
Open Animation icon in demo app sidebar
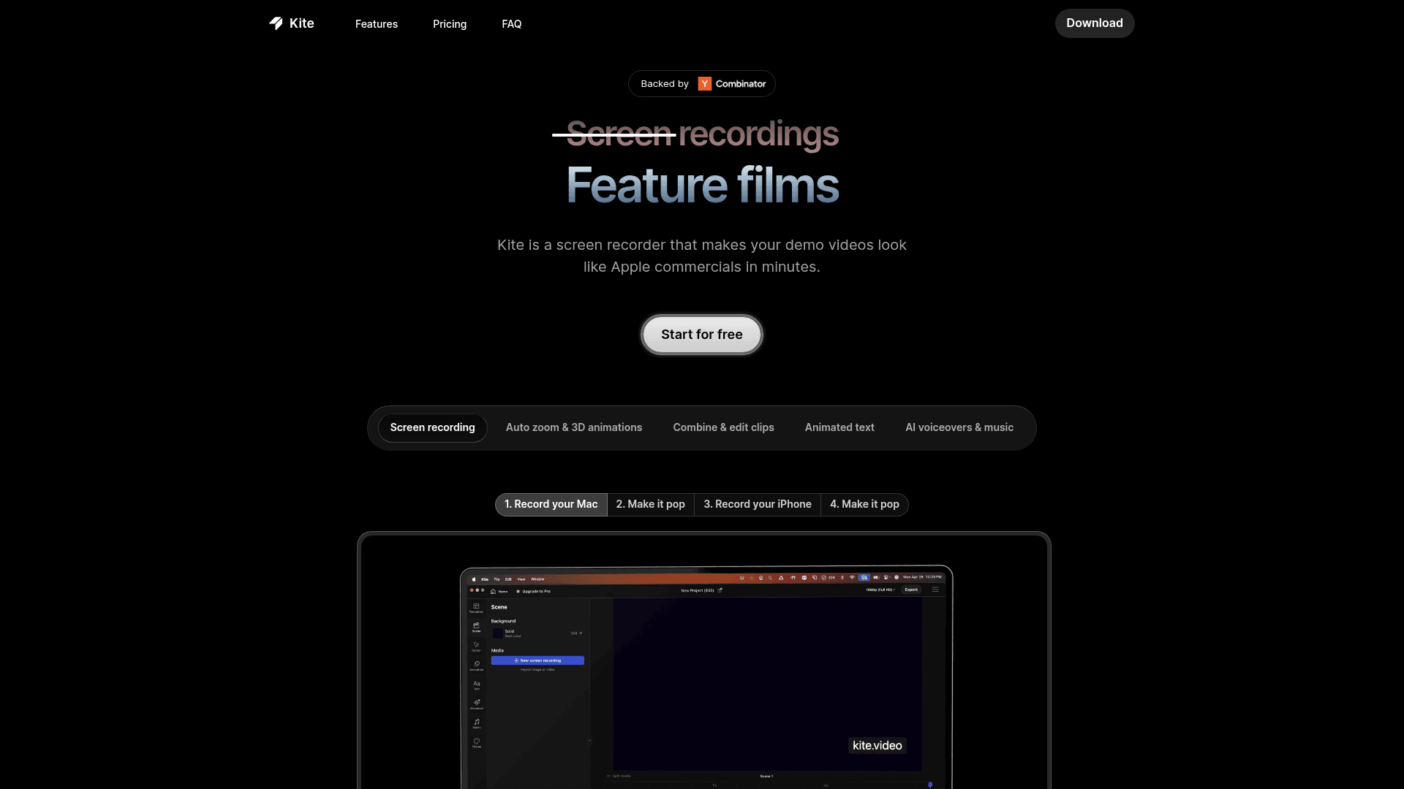(x=476, y=666)
